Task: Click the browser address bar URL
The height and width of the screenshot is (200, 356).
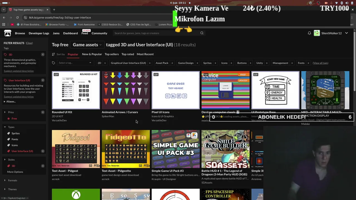Action: click(x=60, y=17)
